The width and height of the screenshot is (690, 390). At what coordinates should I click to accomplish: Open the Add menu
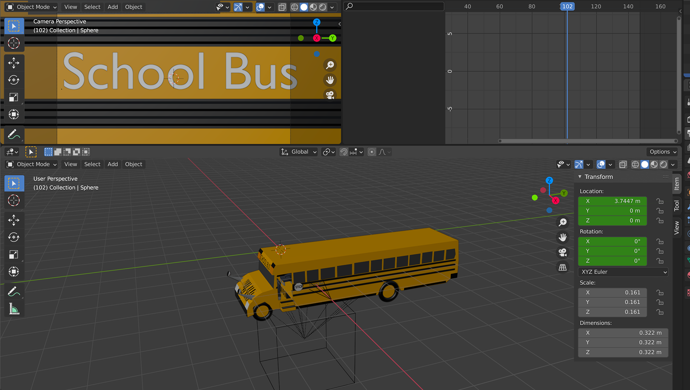point(112,164)
